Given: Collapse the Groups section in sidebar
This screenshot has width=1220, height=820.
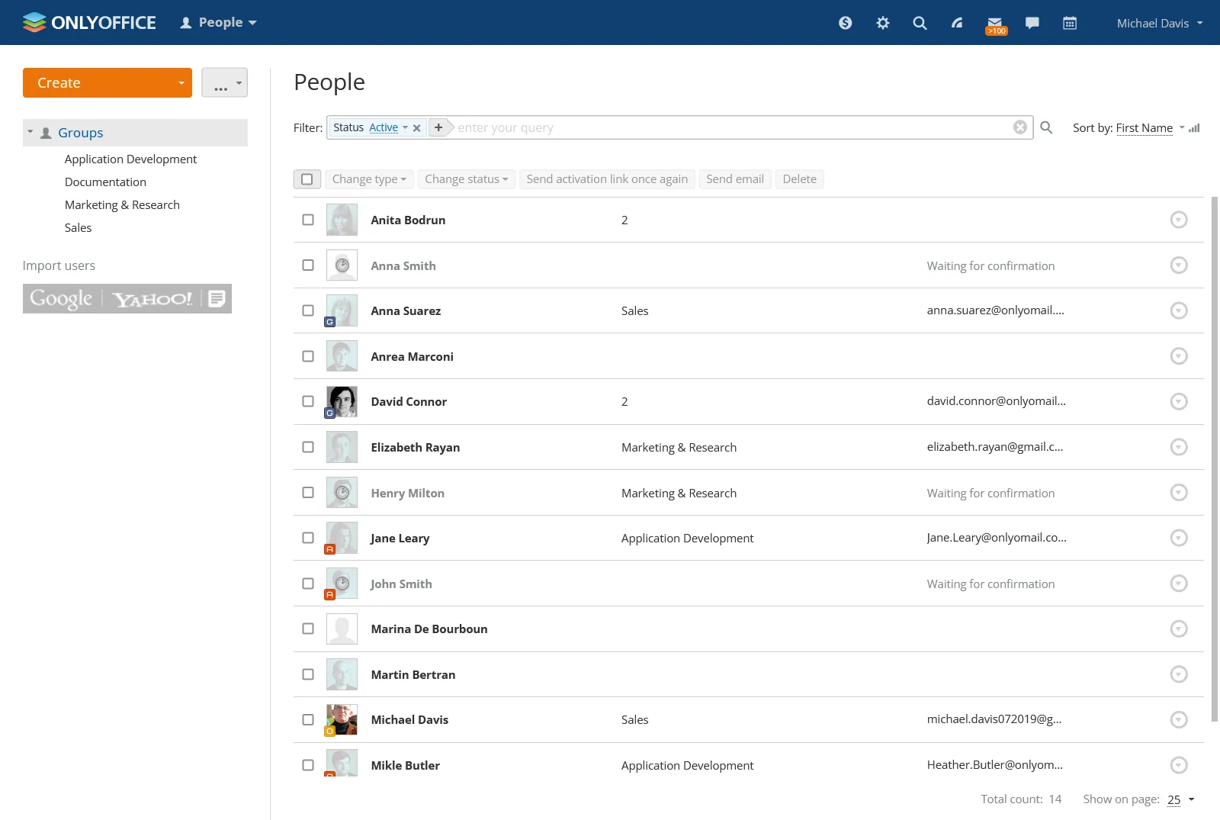Looking at the screenshot, I should pos(30,132).
